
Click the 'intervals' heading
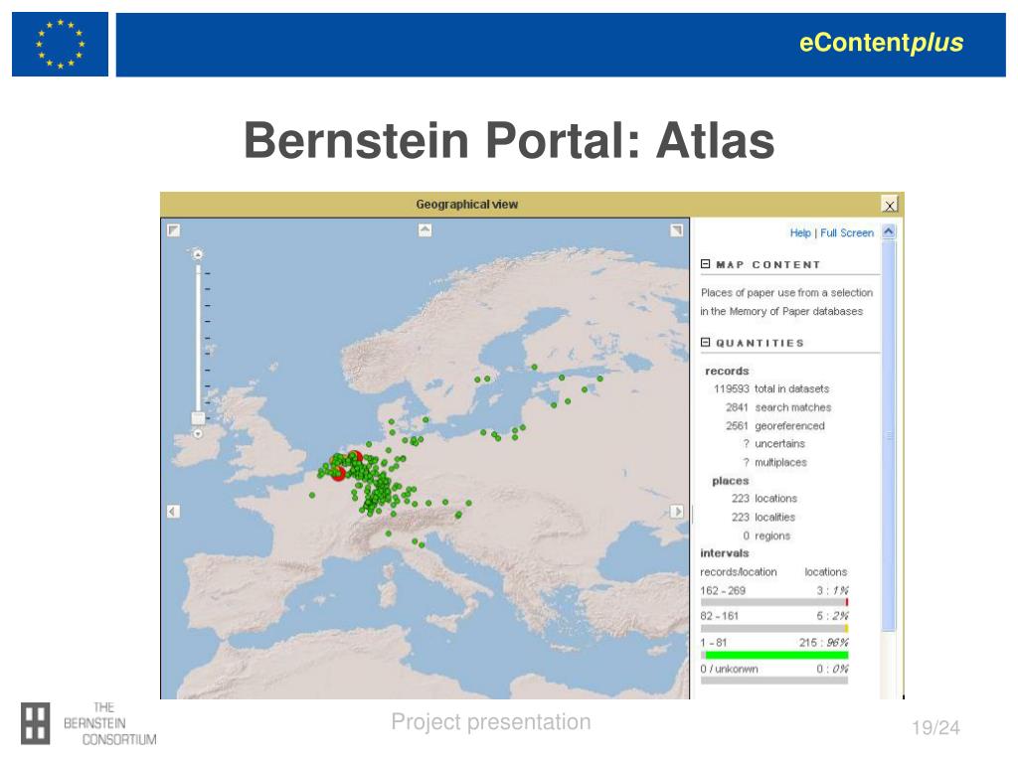click(725, 553)
